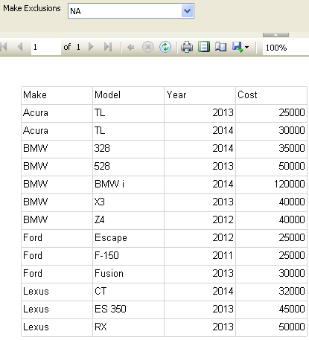This screenshot has height=340, width=309.
Task: Refresh the report
Action: click(x=165, y=47)
